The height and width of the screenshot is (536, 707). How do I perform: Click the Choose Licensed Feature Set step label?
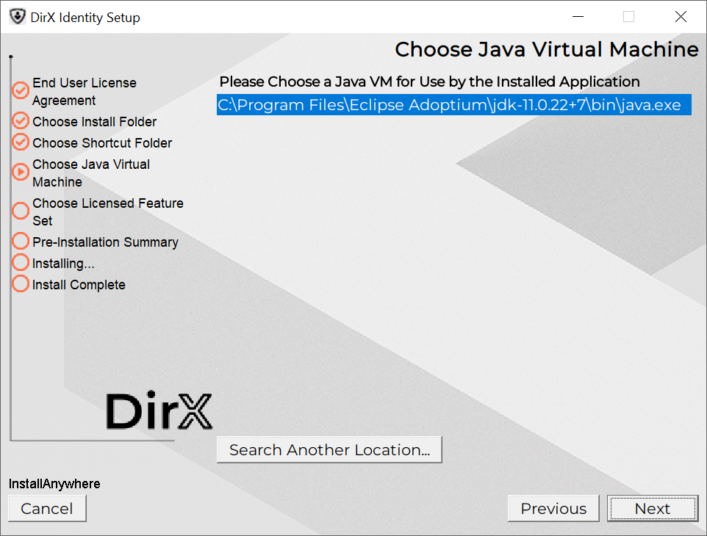(107, 211)
